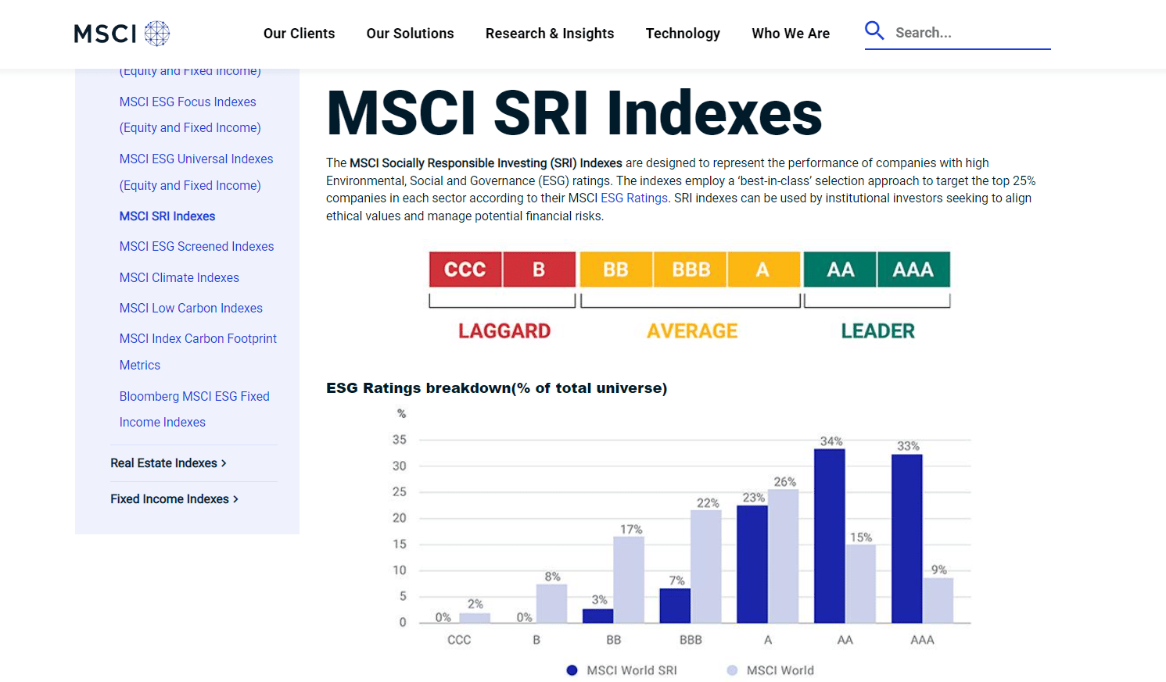Open the Who We Are menu
Image resolution: width=1166 pixels, height=682 pixels.
pos(791,34)
